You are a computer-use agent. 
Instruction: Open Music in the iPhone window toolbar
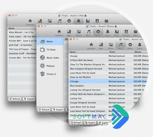tap(89, 33)
